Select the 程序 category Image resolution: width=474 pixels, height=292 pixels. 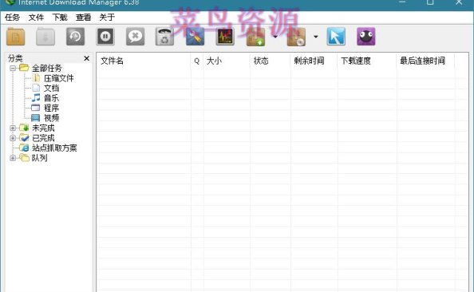pyautogui.click(x=51, y=108)
